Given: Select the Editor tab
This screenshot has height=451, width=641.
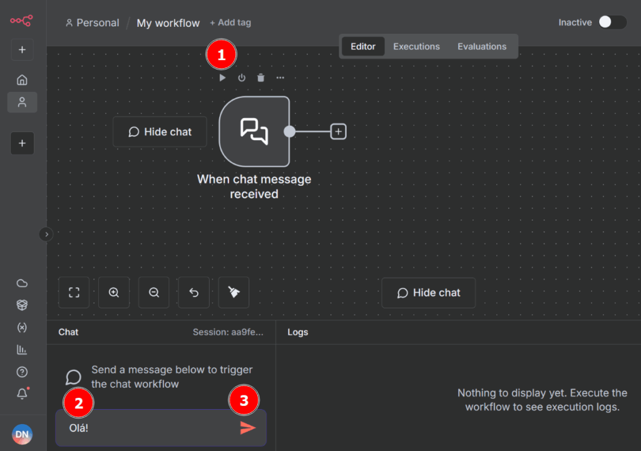Looking at the screenshot, I should 363,46.
